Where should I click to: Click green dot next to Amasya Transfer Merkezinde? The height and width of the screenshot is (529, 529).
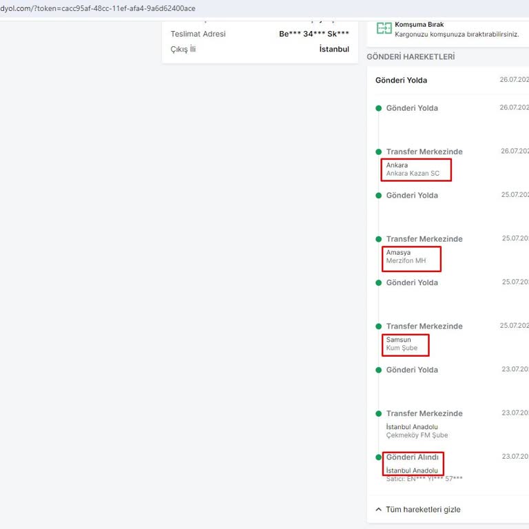[378, 239]
